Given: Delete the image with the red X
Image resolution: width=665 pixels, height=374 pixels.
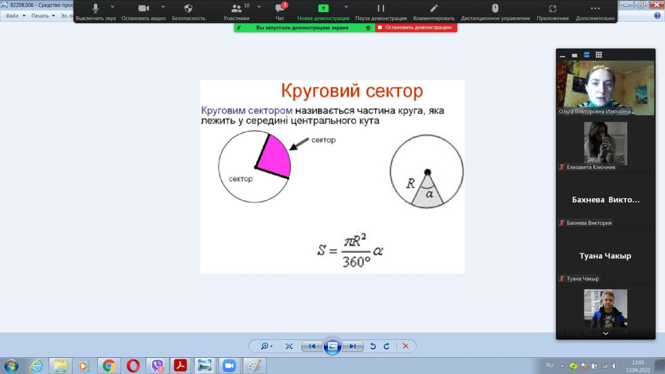Looking at the screenshot, I should click(406, 346).
